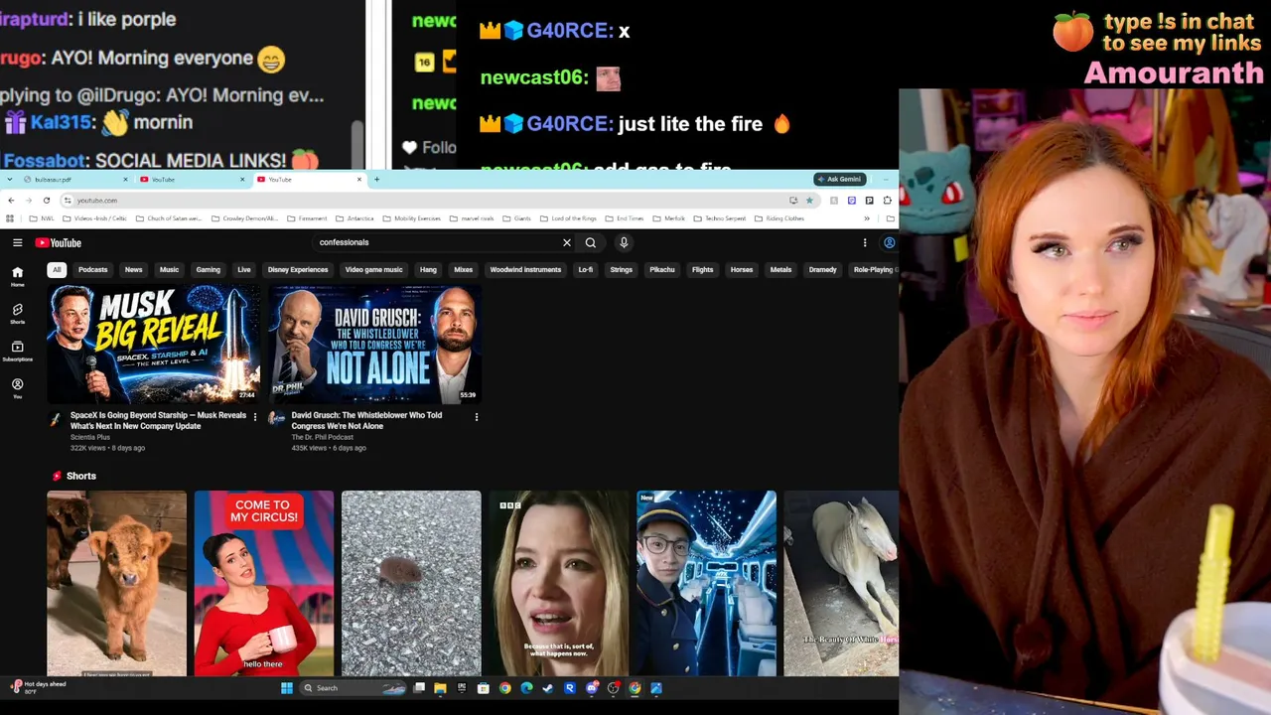Switch to the bulbasaur.pdf tab
The height and width of the screenshot is (715, 1271).
click(x=77, y=180)
